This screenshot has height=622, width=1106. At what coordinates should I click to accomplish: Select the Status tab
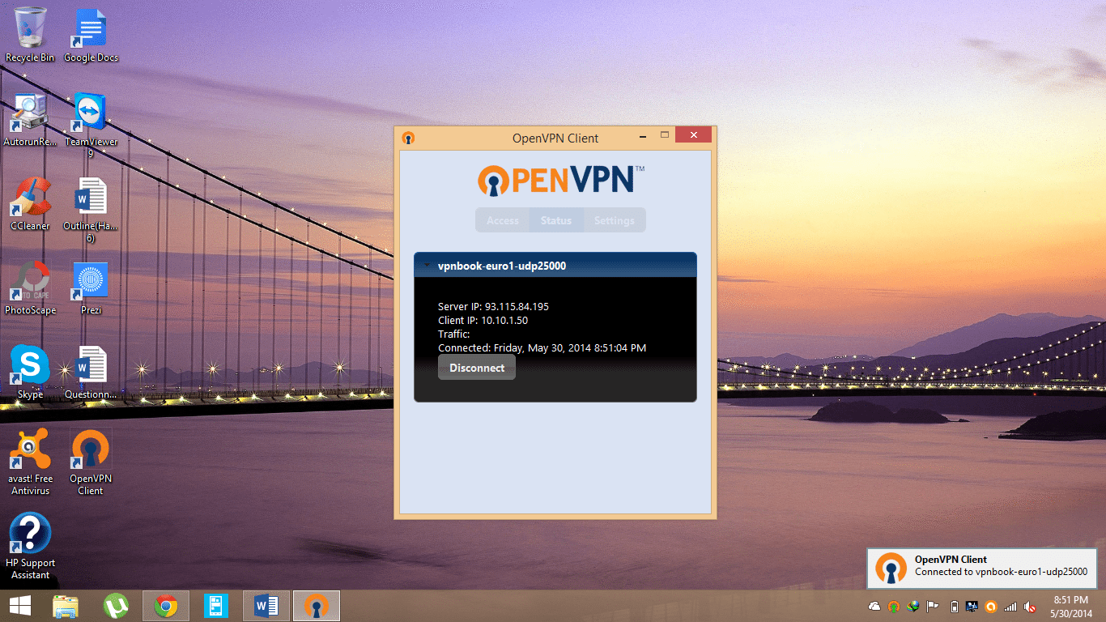click(556, 220)
